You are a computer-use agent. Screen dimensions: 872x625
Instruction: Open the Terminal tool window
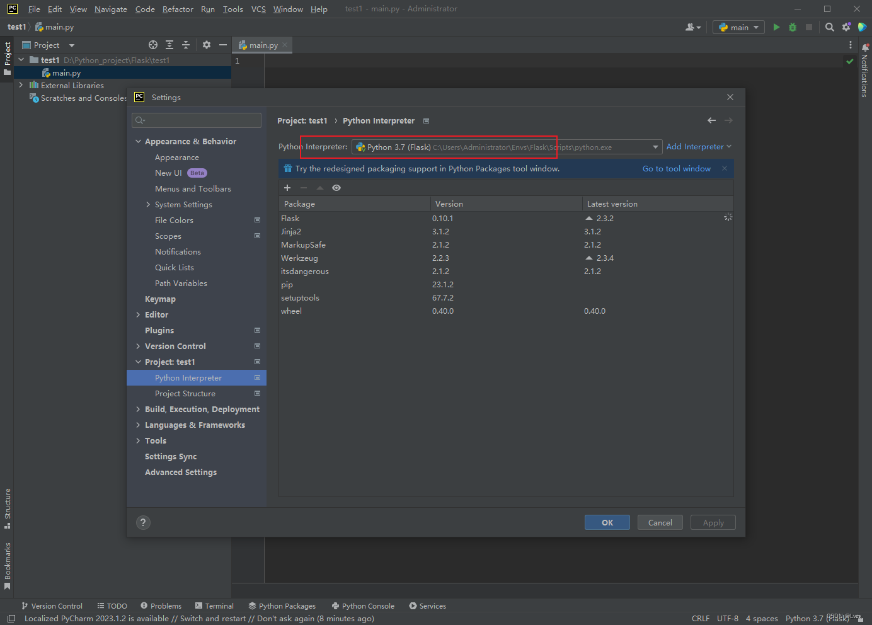click(214, 606)
